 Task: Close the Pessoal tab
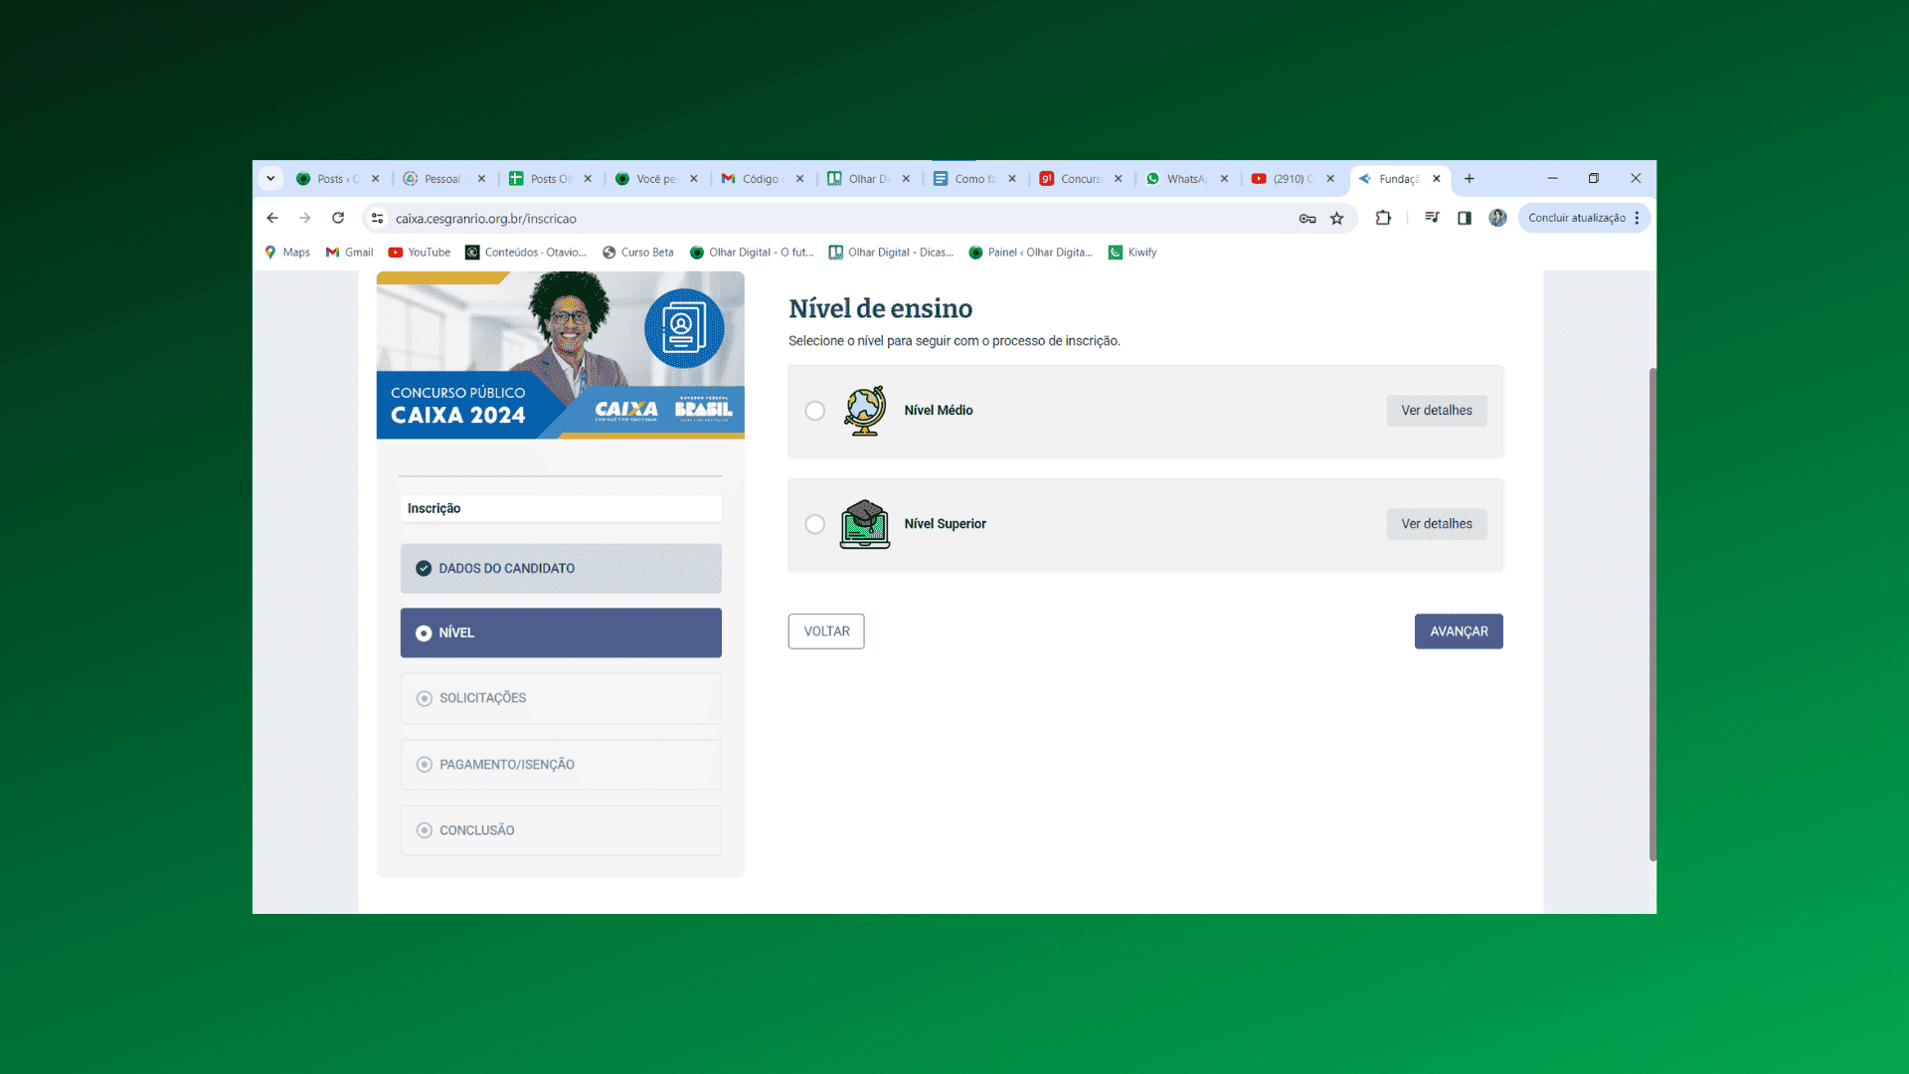click(481, 179)
